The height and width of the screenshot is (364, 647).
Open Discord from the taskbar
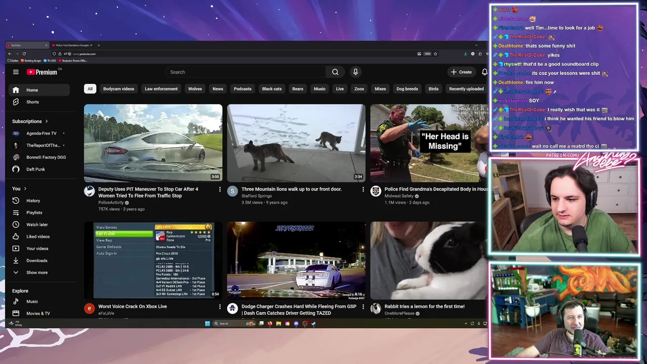296,324
